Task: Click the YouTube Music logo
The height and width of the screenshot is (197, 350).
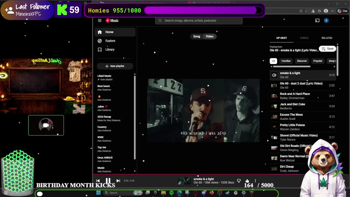Action: [x=112, y=21]
